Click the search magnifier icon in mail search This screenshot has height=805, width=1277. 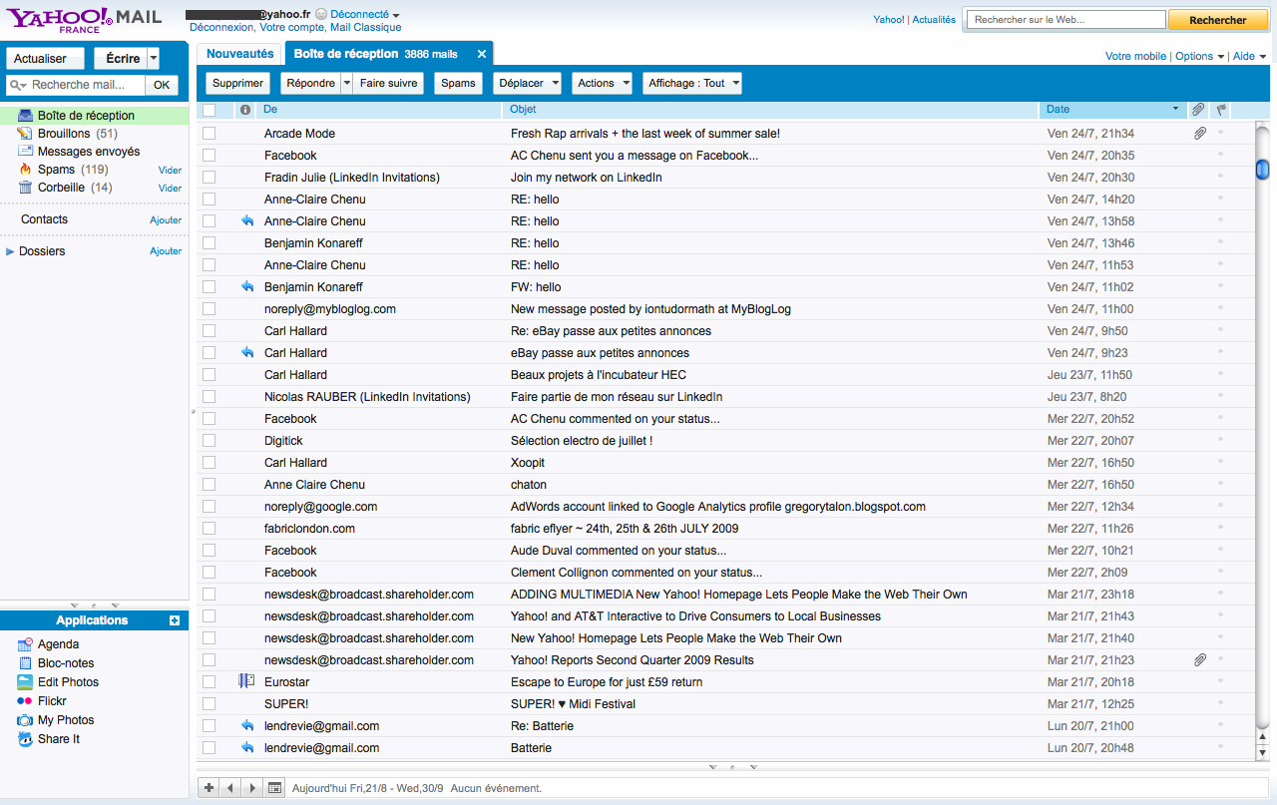[19, 85]
